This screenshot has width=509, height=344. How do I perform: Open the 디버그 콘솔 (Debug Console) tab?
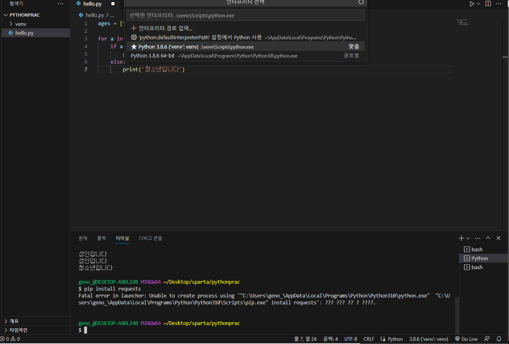(151, 238)
